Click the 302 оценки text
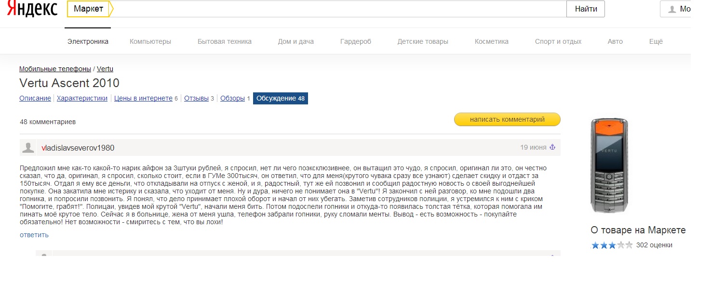Image resolution: width=725 pixels, height=306 pixels. pyautogui.click(x=654, y=245)
